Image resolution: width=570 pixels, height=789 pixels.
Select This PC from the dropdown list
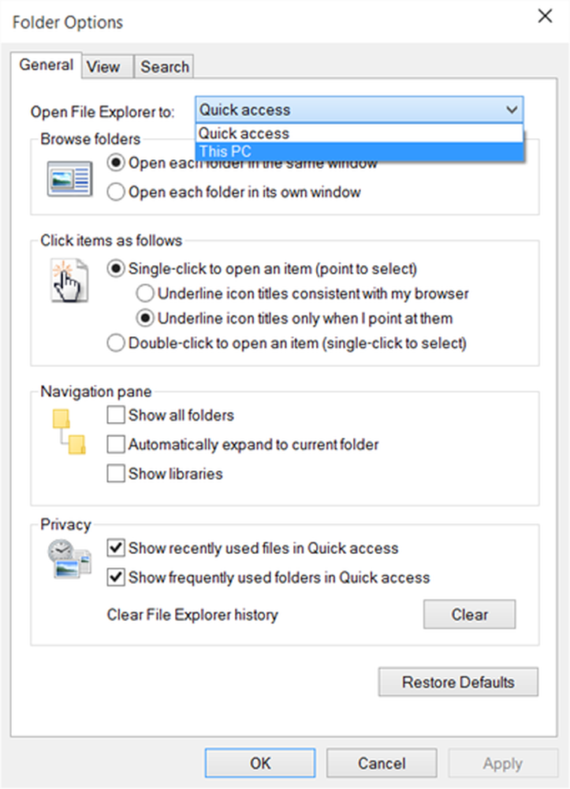pyautogui.click(x=359, y=151)
